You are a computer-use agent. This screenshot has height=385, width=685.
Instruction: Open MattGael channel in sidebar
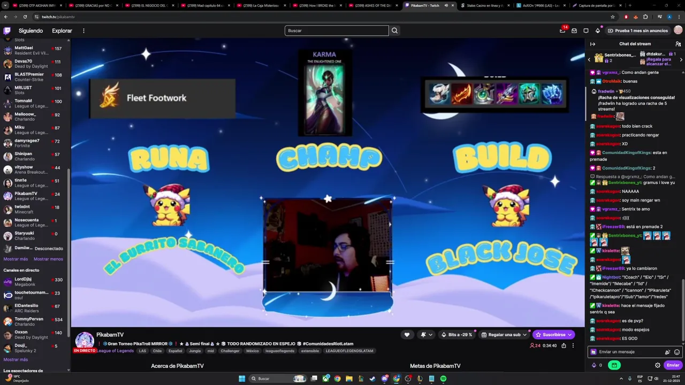coord(35,50)
